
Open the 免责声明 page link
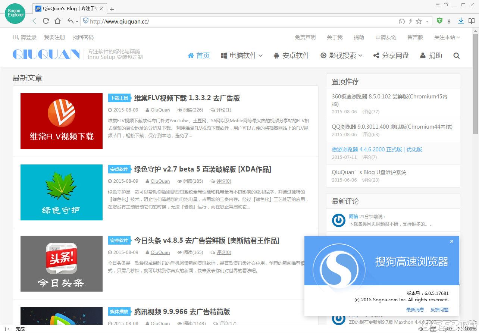coord(305,37)
